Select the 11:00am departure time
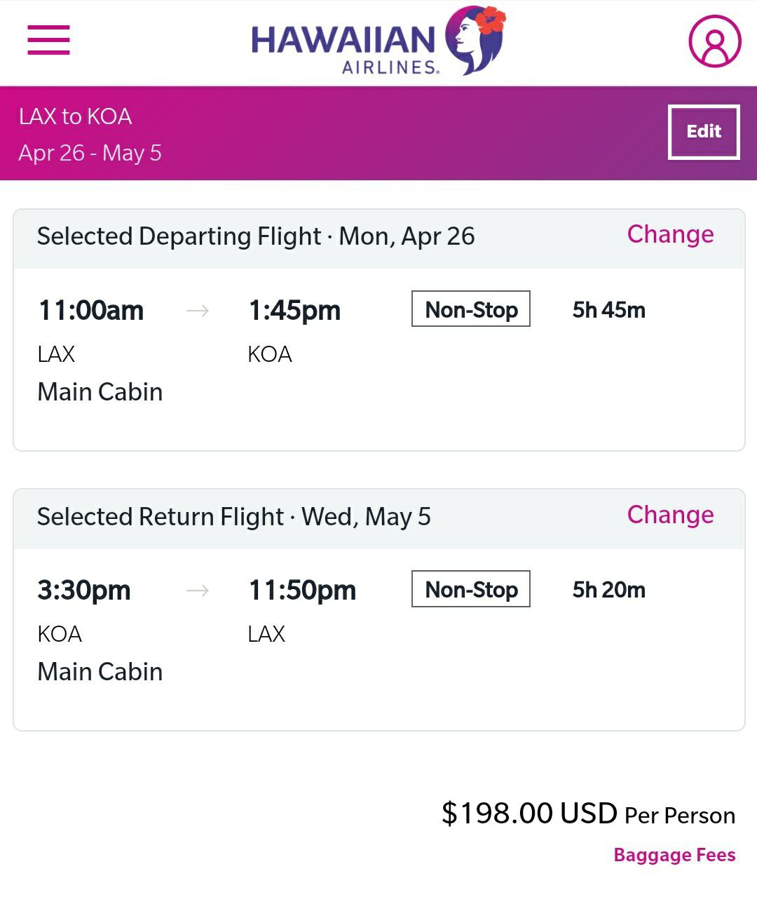The image size is (757, 897). (91, 310)
